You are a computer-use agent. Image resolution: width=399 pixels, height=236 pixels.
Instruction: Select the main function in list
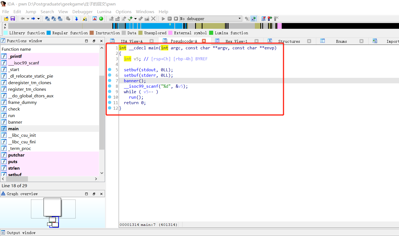pyautogui.click(x=50, y=129)
